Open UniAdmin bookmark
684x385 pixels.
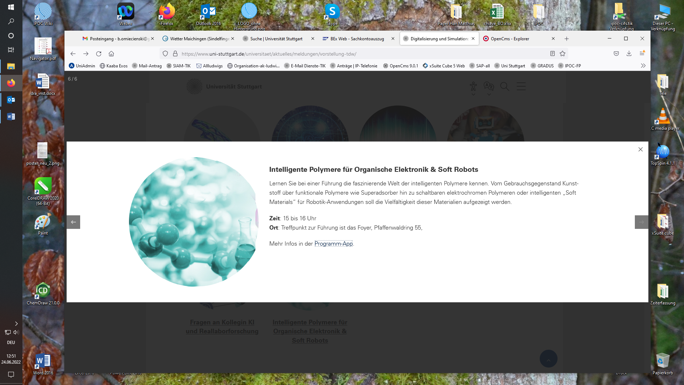(82, 66)
